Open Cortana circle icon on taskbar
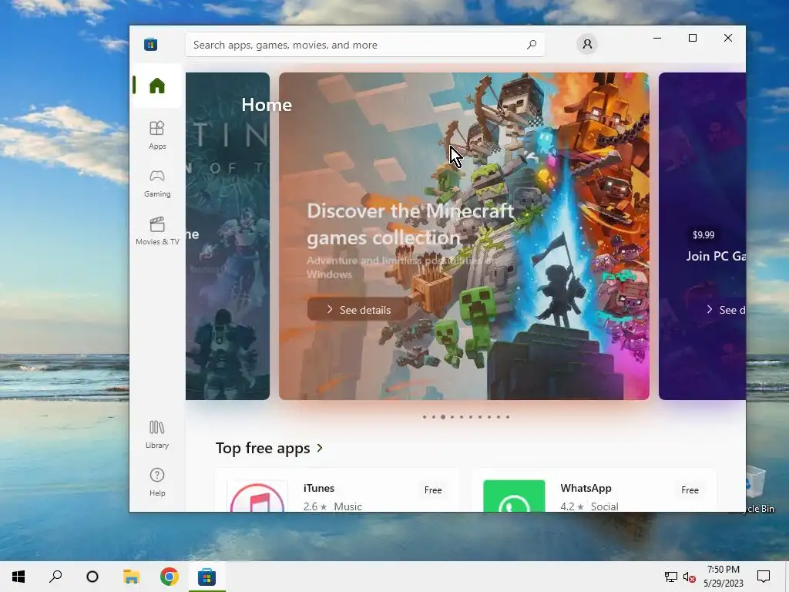The height and width of the screenshot is (592, 789). (x=92, y=577)
